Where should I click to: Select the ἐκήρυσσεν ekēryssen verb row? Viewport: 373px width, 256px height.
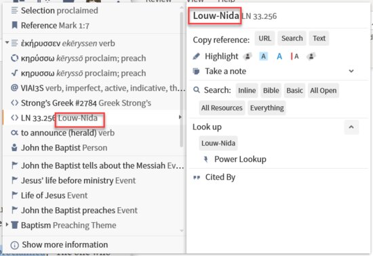[94, 43]
